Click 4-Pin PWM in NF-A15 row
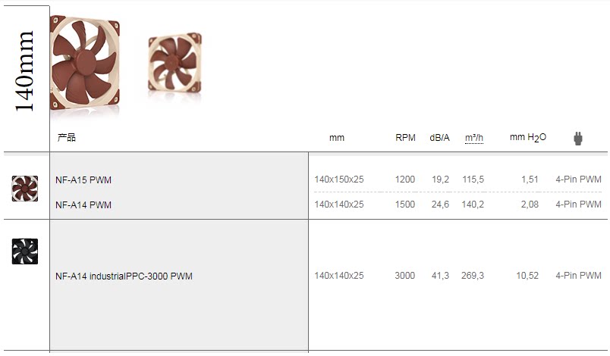Viewport: 610px width, 356px height. click(x=578, y=180)
